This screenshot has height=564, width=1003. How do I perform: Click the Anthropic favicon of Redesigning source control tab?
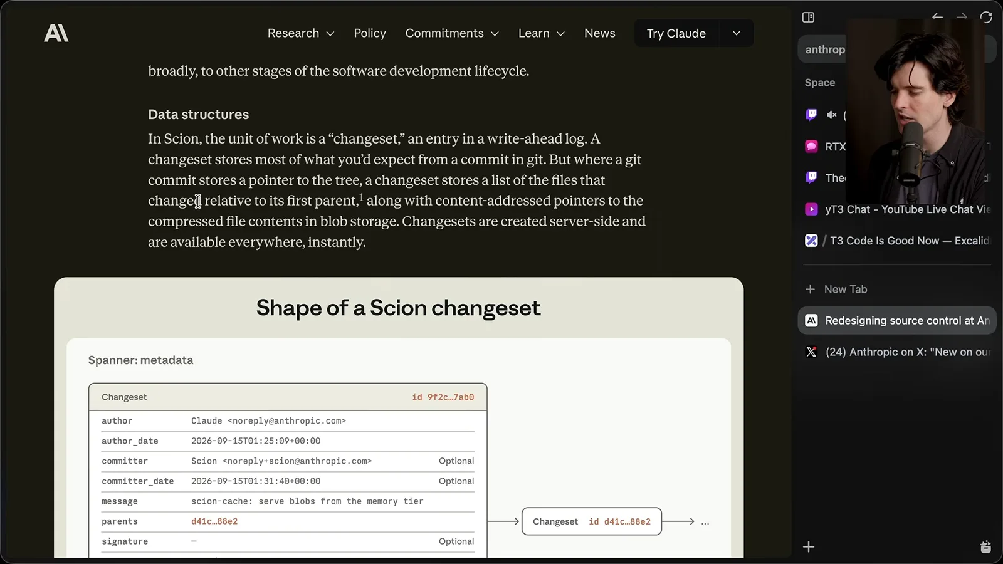pos(811,320)
